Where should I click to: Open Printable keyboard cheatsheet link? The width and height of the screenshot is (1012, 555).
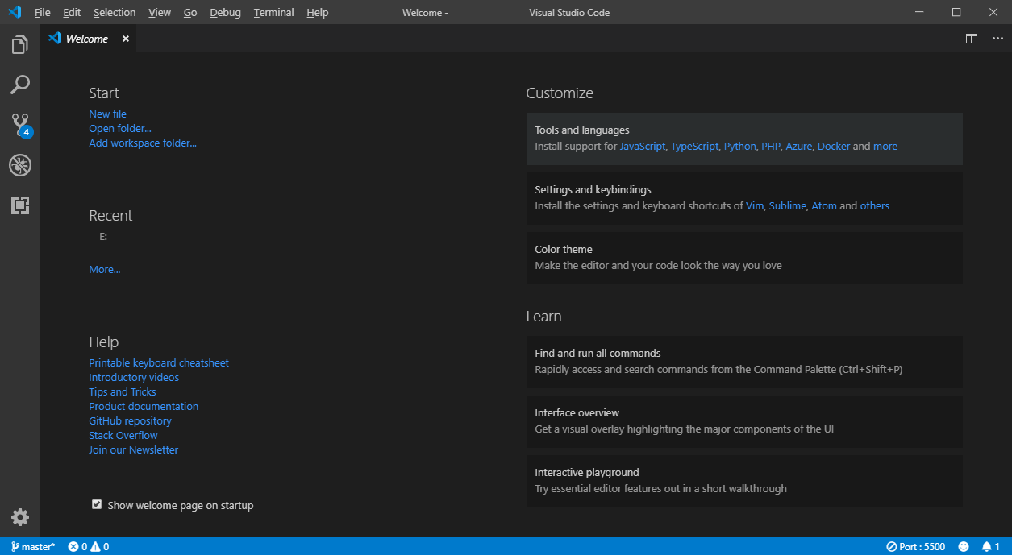coord(159,363)
